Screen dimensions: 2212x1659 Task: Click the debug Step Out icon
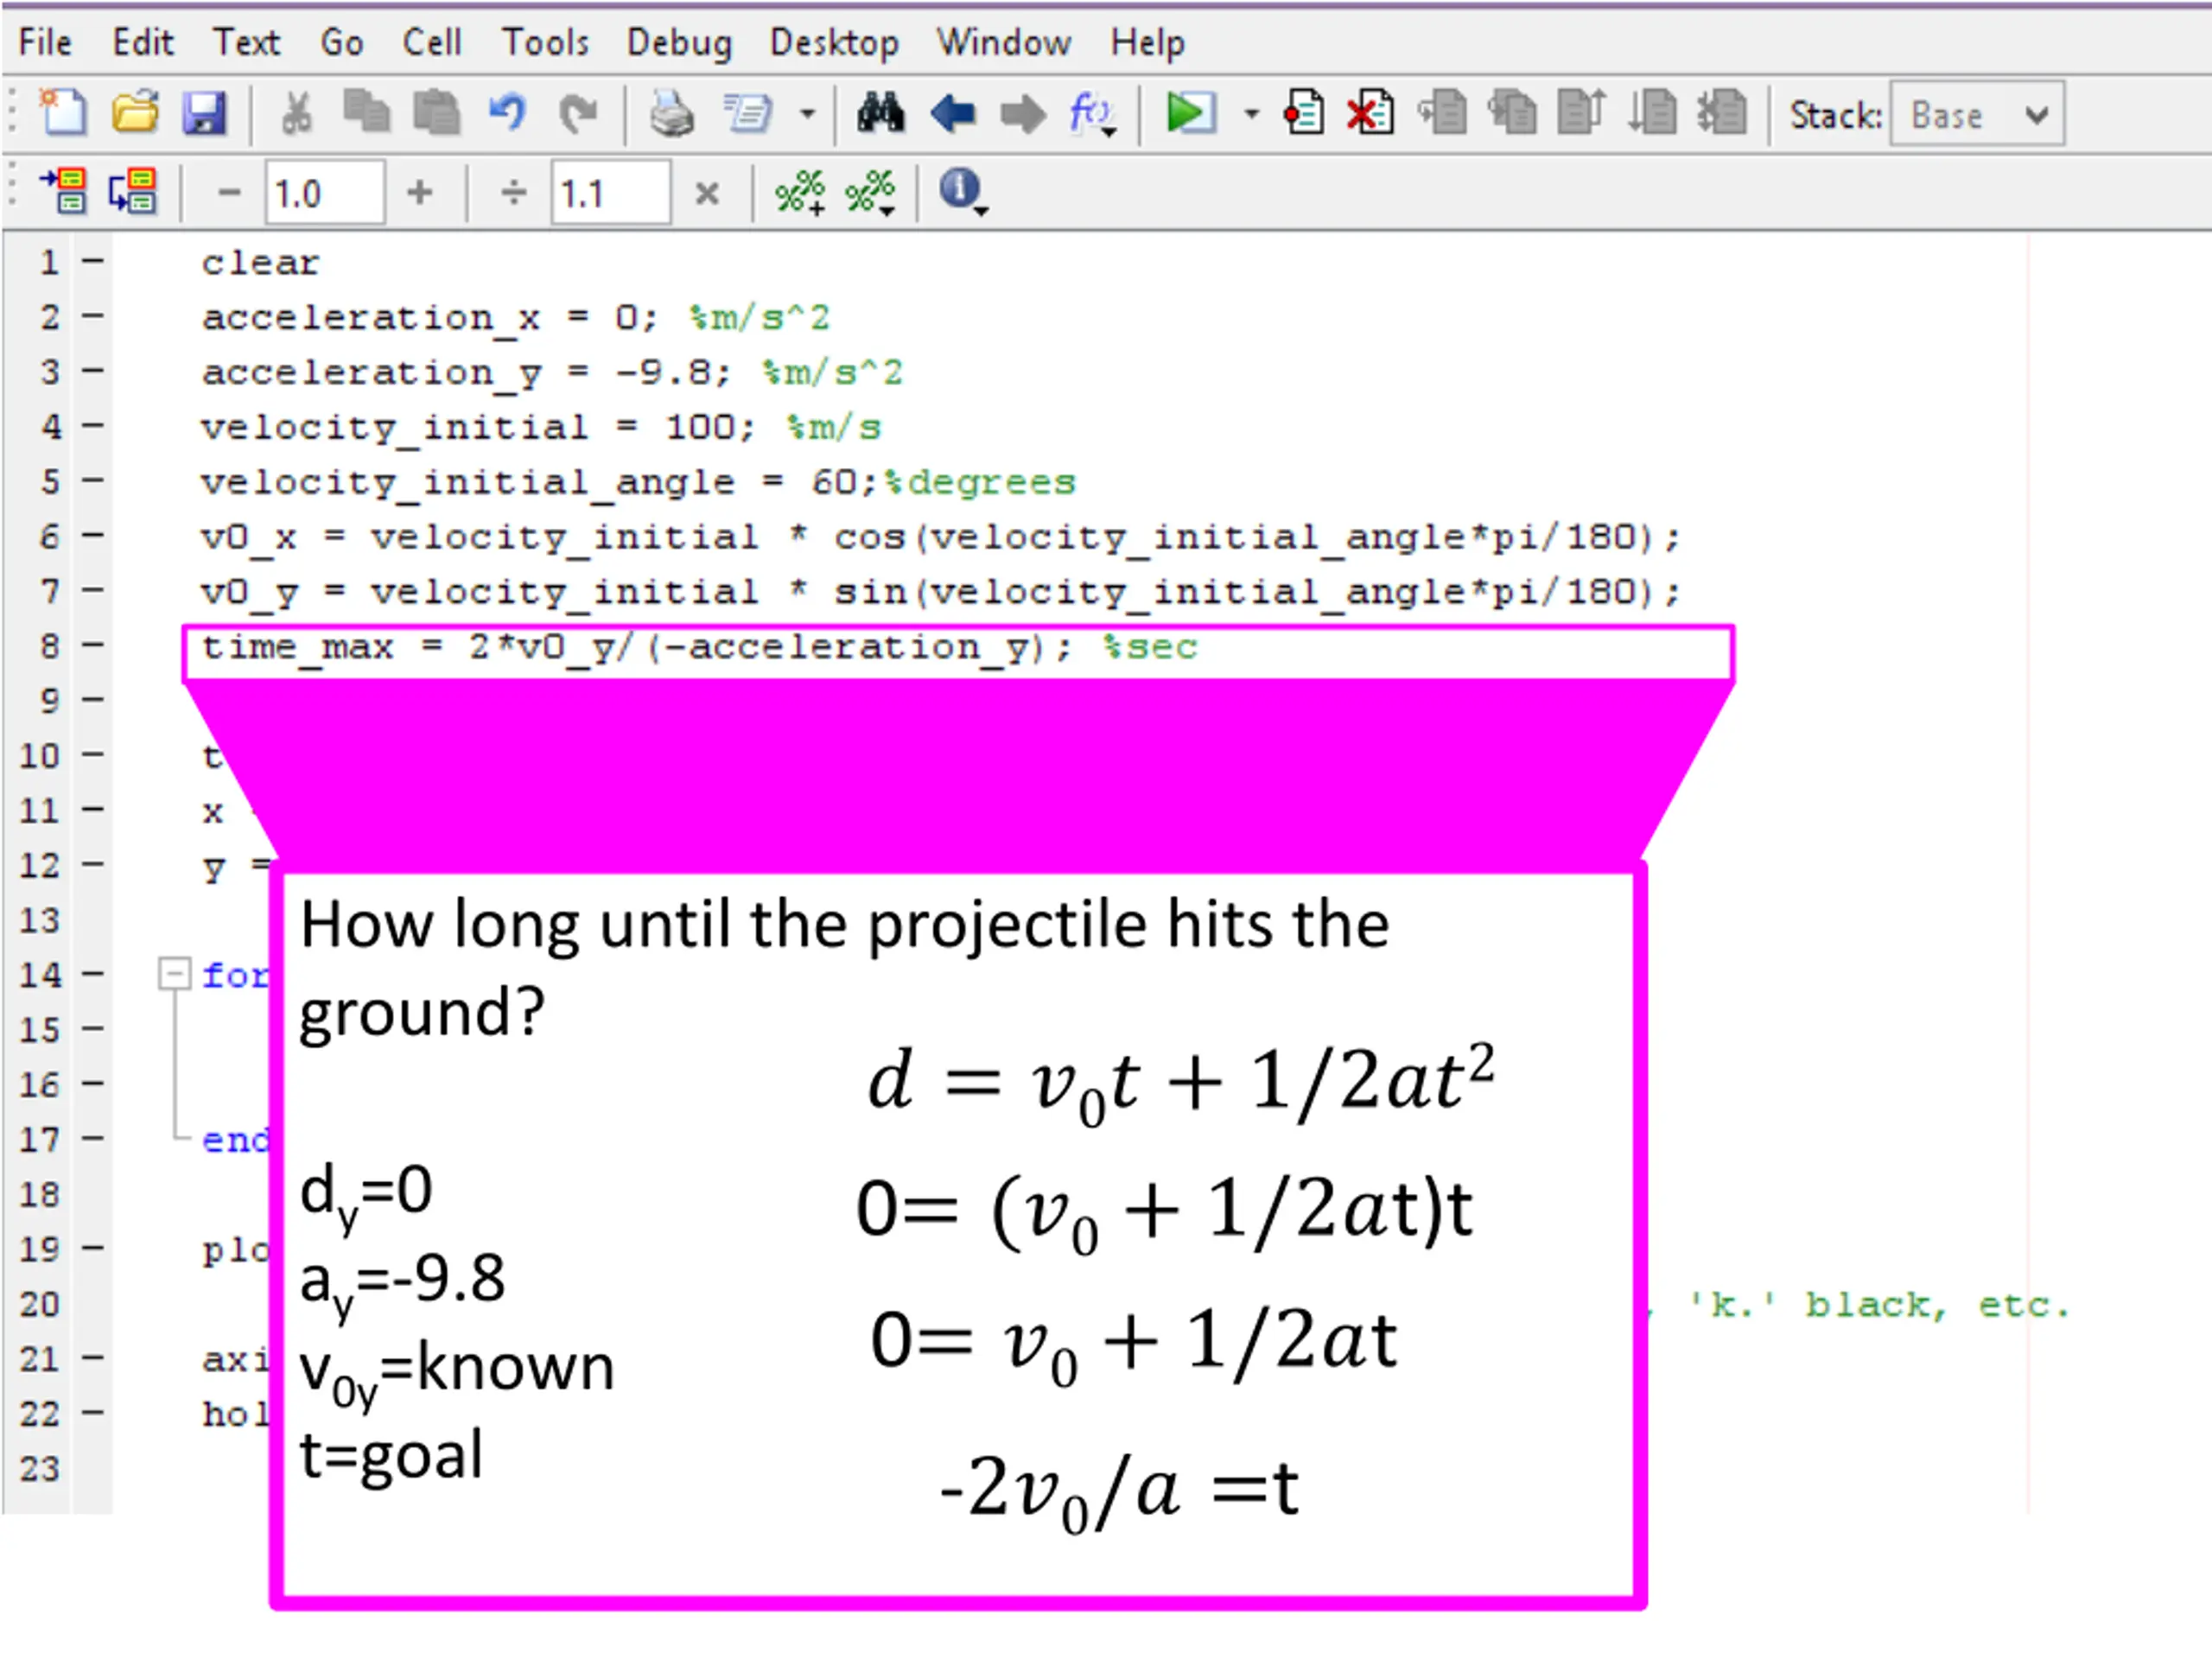(x=1582, y=113)
